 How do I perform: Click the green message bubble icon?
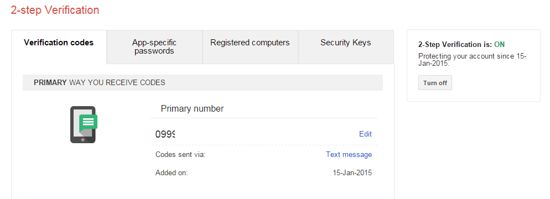tap(88, 123)
